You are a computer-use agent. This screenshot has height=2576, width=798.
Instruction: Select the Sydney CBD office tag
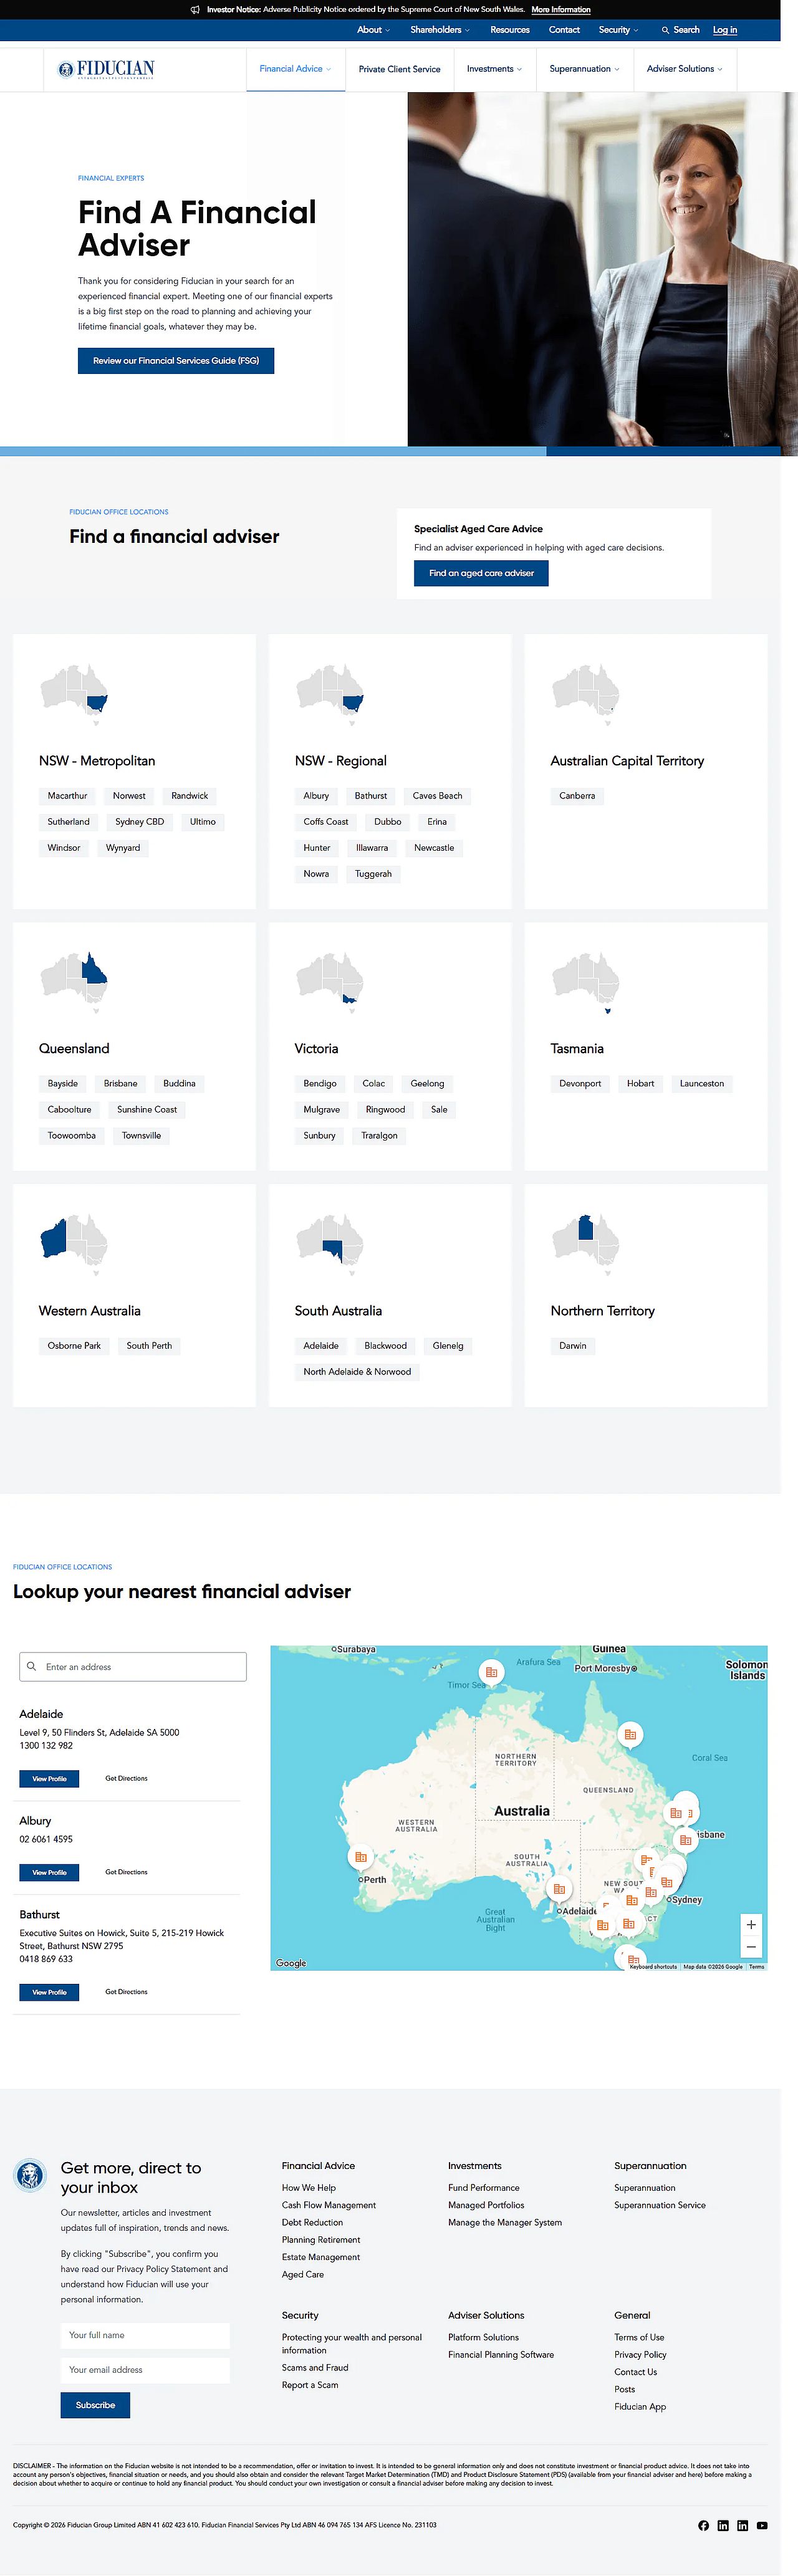click(x=139, y=822)
